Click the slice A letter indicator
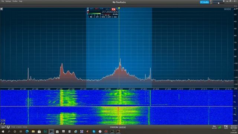Image resolution: width=238 pixels, height=134 pixels. click(x=117, y=9)
